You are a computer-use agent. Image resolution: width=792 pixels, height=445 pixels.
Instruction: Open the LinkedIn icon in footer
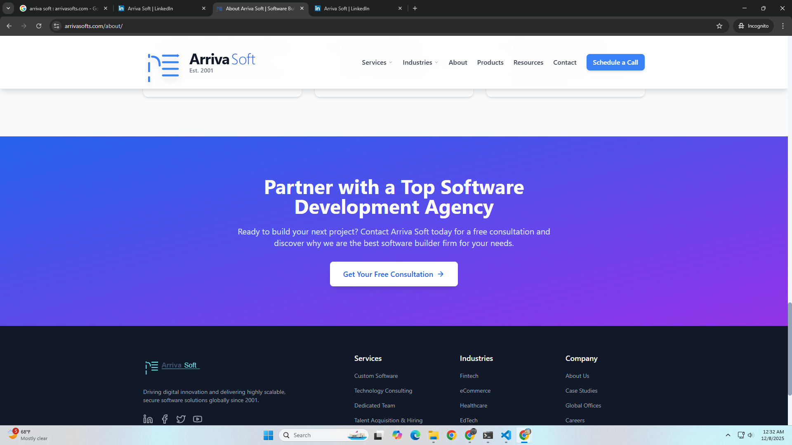[x=148, y=419]
